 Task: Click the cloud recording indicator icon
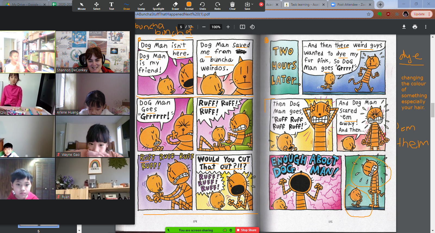click(x=225, y=230)
